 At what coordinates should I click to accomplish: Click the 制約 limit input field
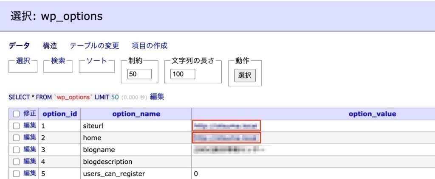tap(139, 74)
